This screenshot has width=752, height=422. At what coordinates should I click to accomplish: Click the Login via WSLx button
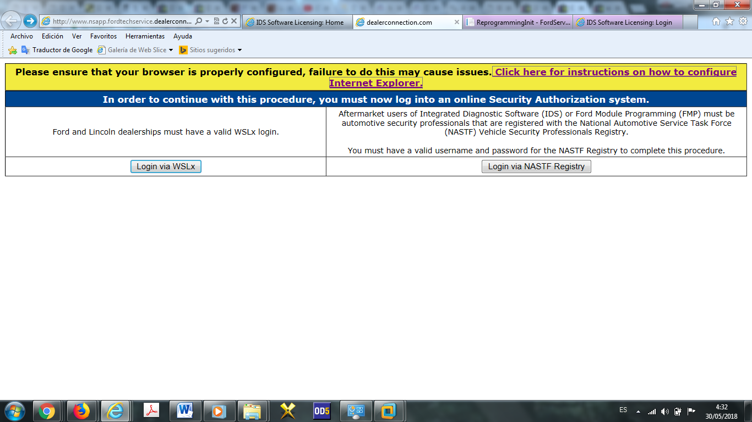pos(166,166)
